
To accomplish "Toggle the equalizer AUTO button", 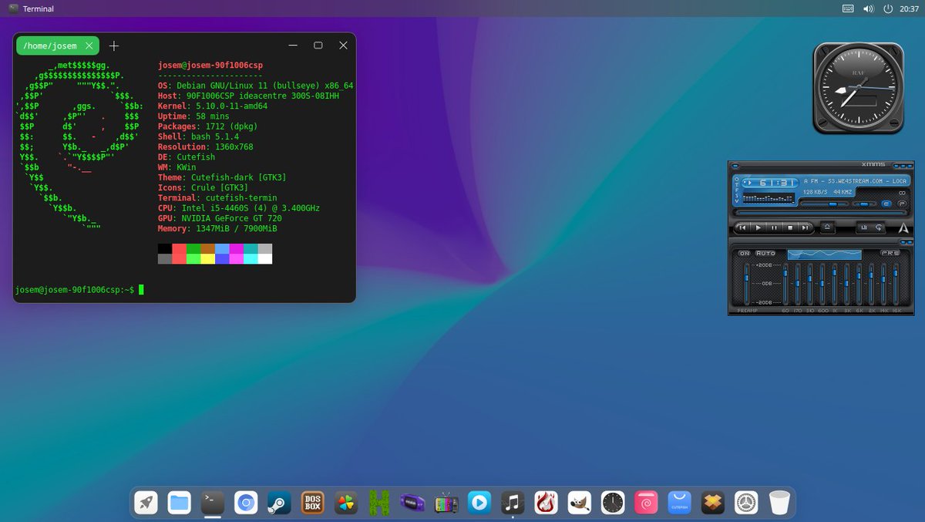I will (765, 253).
